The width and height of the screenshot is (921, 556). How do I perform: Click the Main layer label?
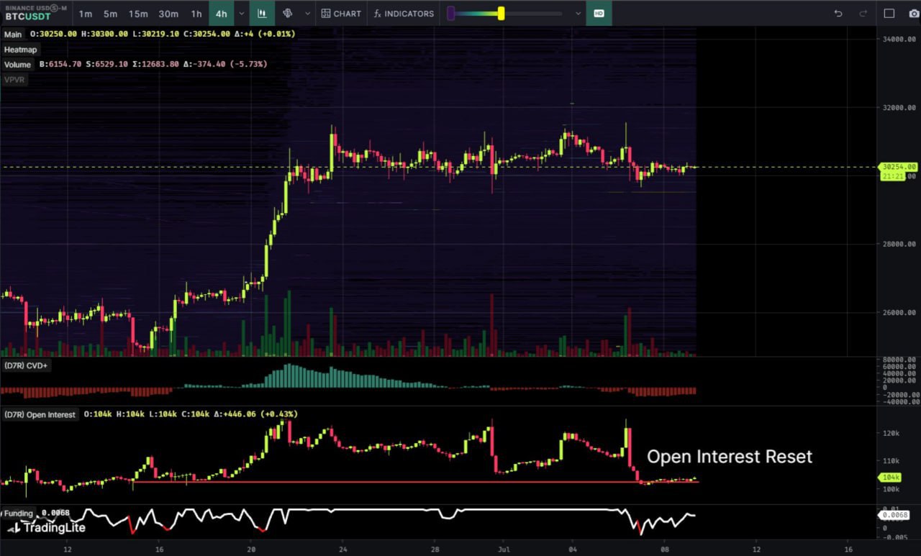13,34
